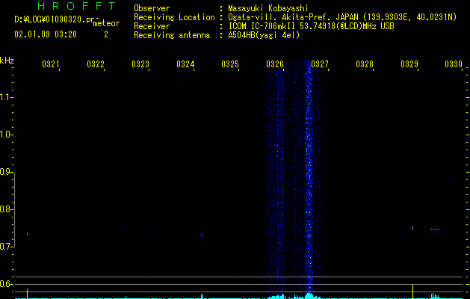Select the observer name Masayuki Kobayashi
The width and height of the screenshot is (470, 299).
[268, 8]
